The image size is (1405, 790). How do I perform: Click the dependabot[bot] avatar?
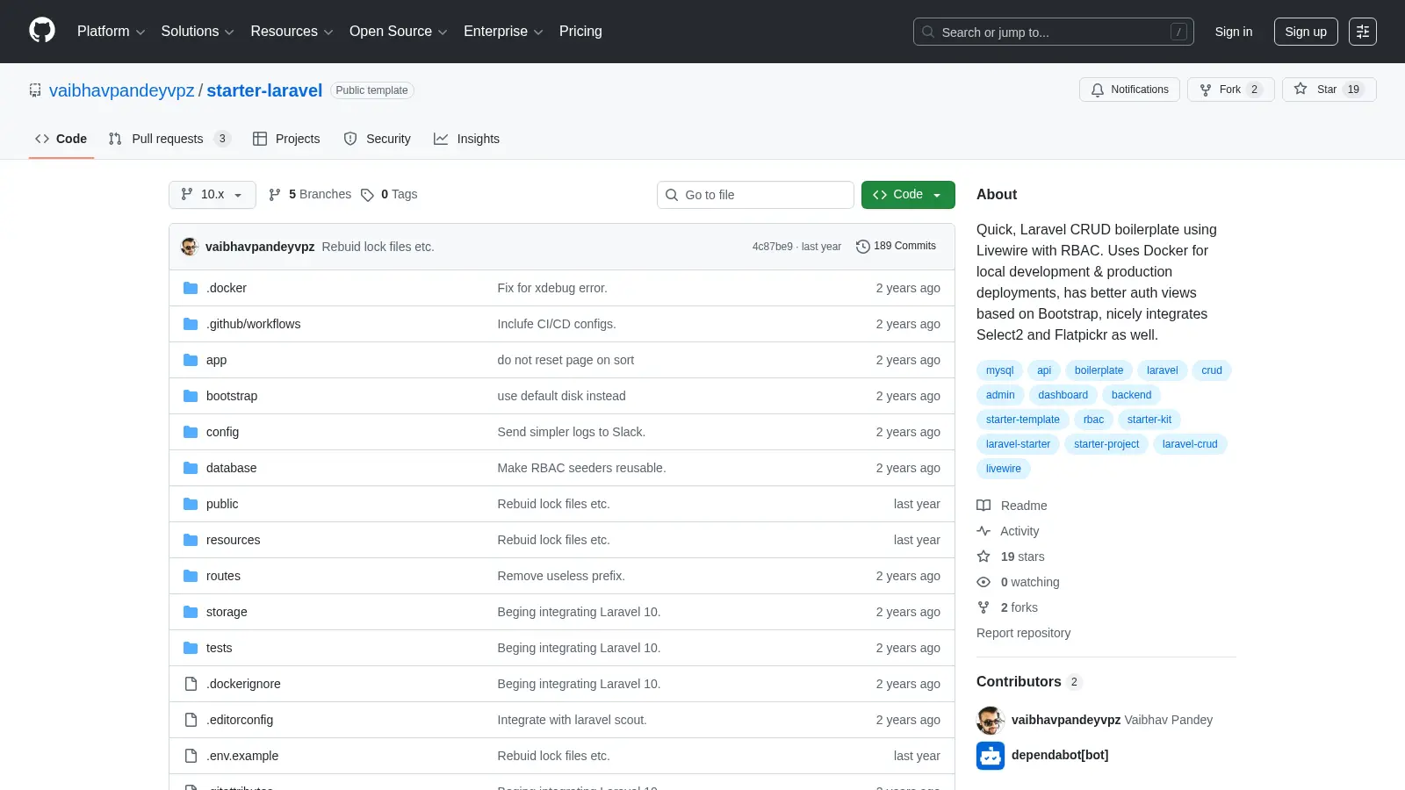pos(991,756)
